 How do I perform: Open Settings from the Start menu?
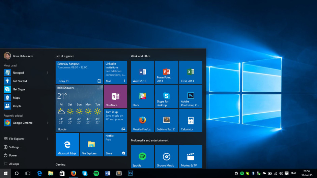pyautogui.click(x=14, y=147)
